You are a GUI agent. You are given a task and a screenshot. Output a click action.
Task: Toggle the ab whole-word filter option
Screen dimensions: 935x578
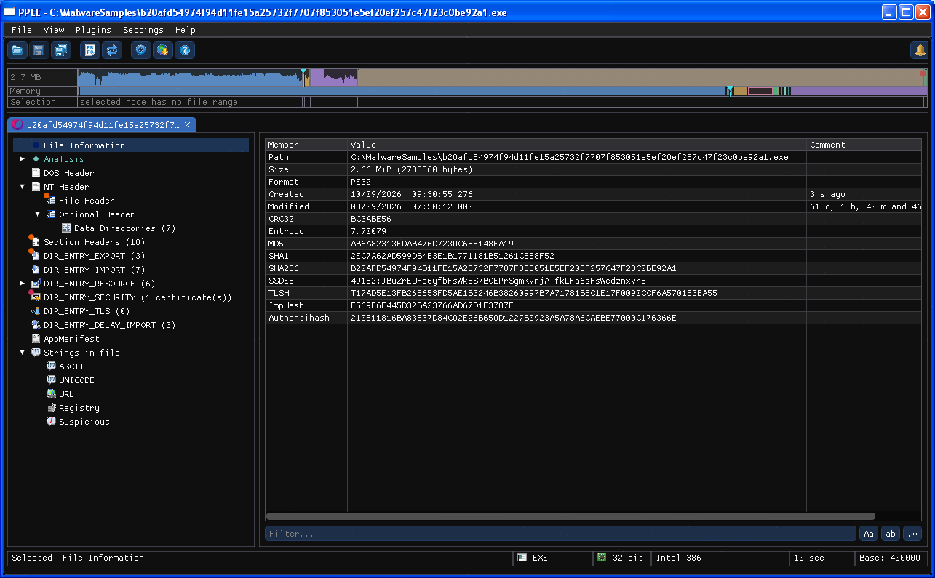[891, 534]
